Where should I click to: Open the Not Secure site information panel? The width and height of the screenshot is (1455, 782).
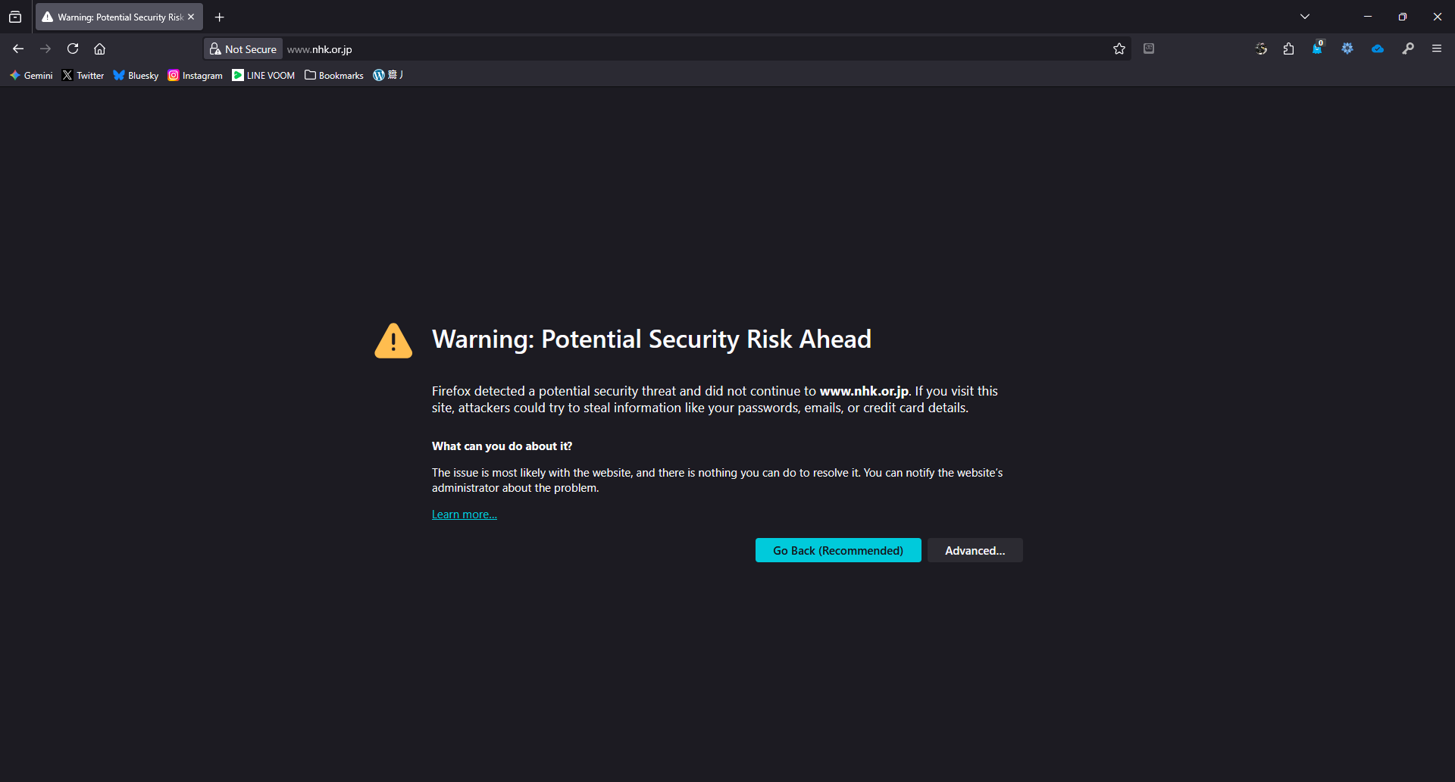(243, 48)
